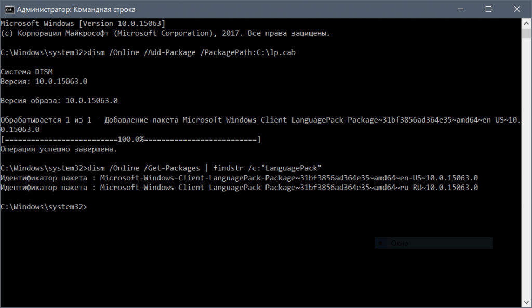Click the 'Система DISM' heading line
Image resolution: width=532 pixels, height=308 pixels.
click(x=26, y=72)
